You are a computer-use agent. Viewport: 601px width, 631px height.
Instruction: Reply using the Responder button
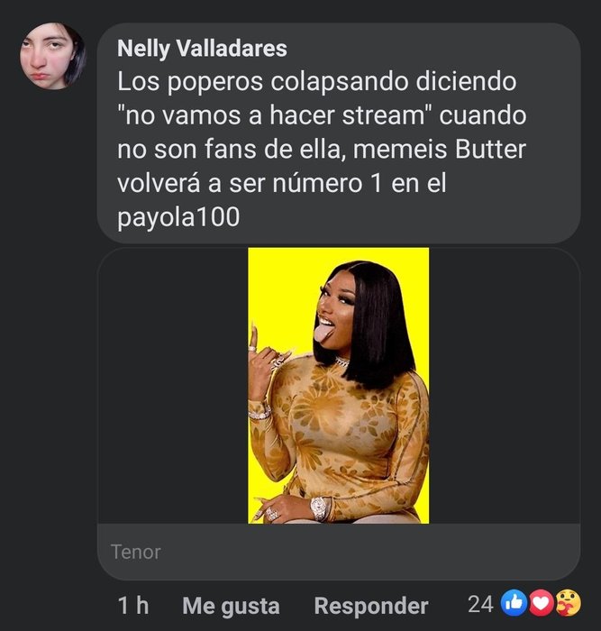(x=371, y=606)
